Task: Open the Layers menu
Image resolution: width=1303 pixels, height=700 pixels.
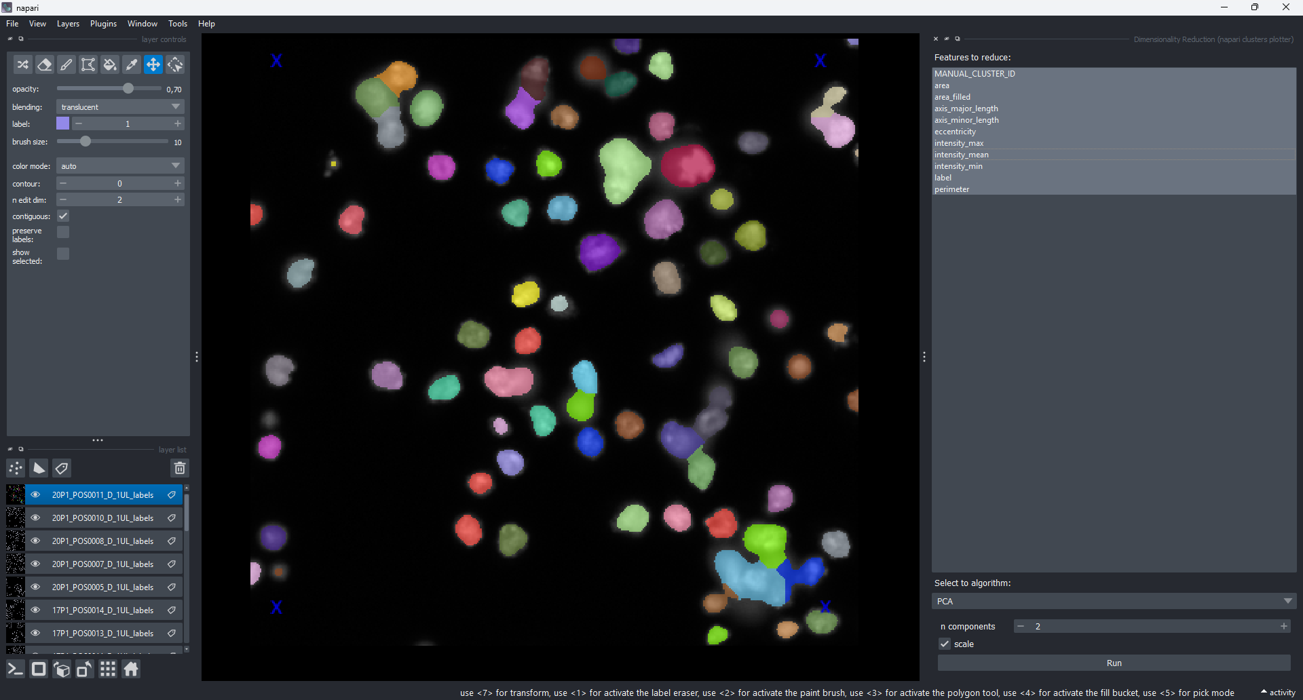Action: [x=68, y=24]
